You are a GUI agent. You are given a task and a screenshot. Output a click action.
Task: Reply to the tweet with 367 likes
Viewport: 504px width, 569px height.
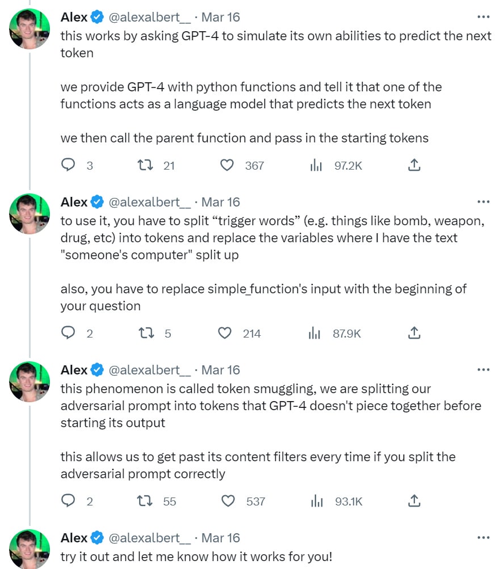click(68, 165)
